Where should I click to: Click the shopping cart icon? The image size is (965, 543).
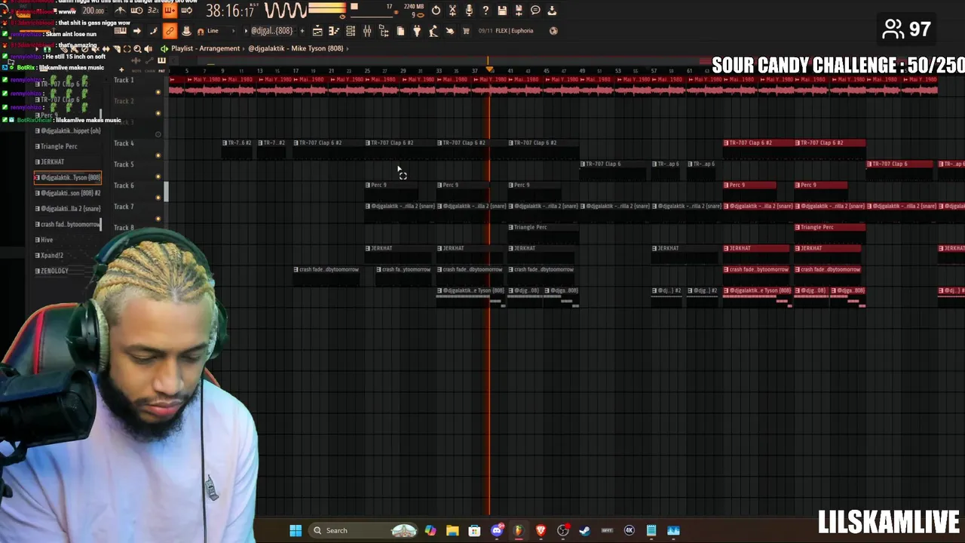(x=466, y=31)
